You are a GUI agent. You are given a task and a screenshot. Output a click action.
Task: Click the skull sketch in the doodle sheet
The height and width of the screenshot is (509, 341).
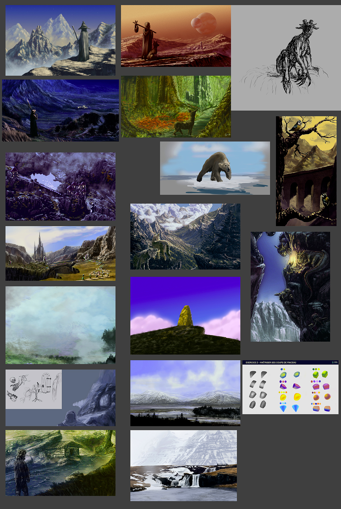(12, 380)
